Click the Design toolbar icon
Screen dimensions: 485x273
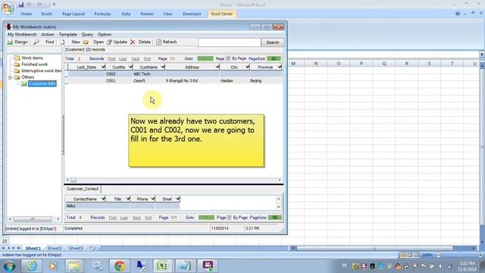click(10, 42)
